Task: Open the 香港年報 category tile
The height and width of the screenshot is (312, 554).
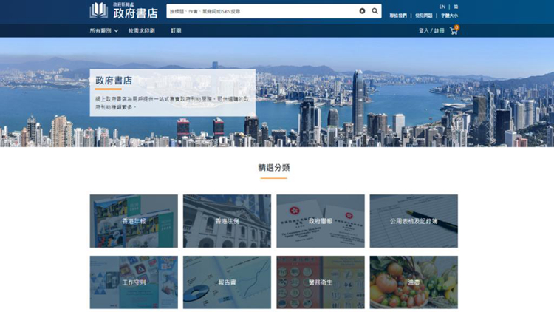Action: pos(134,221)
